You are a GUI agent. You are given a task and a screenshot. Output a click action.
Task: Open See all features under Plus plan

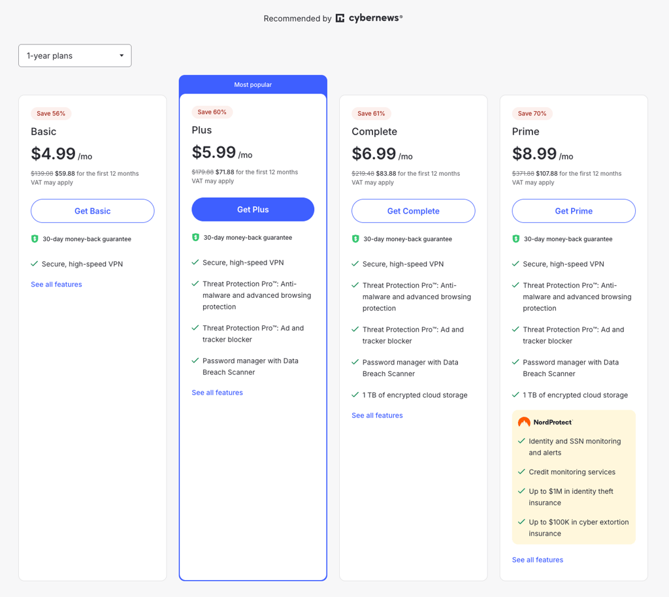(217, 393)
